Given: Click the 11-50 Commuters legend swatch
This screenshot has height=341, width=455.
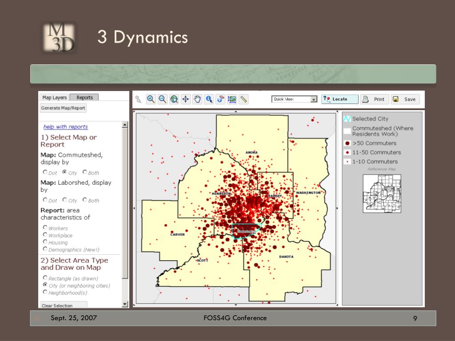Looking at the screenshot, I should tap(347, 152).
